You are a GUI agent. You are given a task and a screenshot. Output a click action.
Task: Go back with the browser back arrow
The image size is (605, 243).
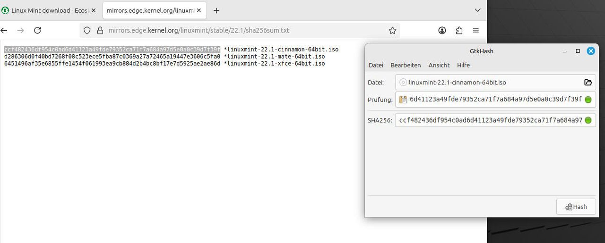(4, 30)
